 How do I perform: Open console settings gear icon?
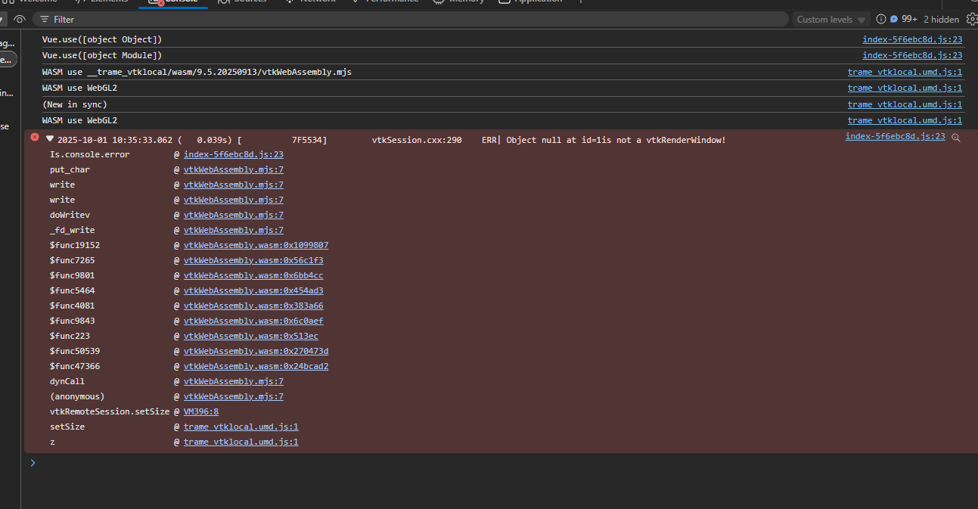pyautogui.click(x=971, y=19)
